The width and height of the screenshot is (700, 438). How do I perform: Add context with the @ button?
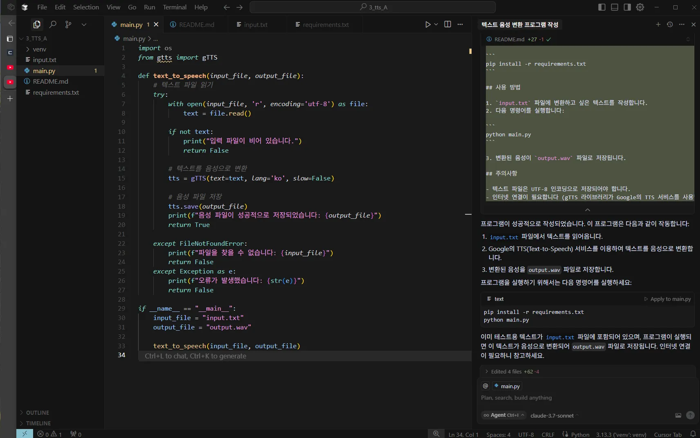pyautogui.click(x=485, y=386)
